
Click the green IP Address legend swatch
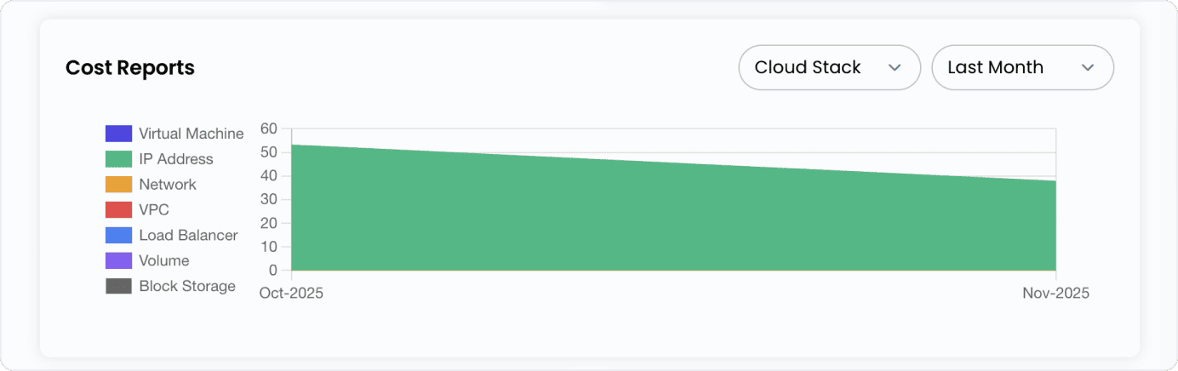point(118,159)
